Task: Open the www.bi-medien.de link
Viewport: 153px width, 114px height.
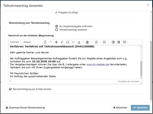Action: click(98, 64)
